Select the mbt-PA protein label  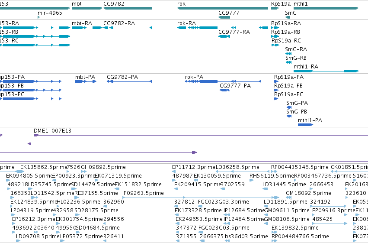tap(85, 77)
